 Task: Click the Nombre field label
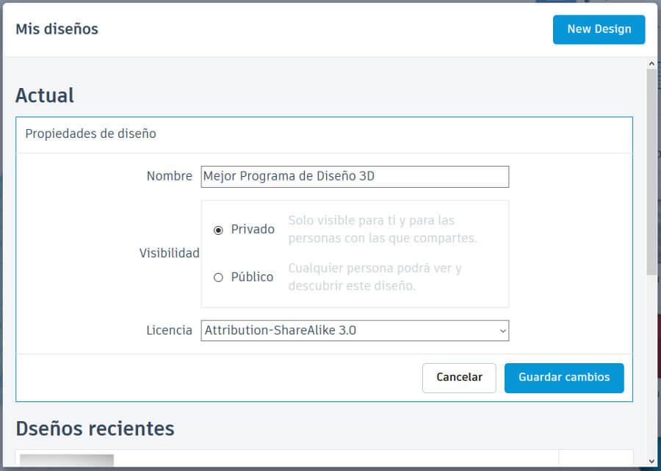pos(169,177)
